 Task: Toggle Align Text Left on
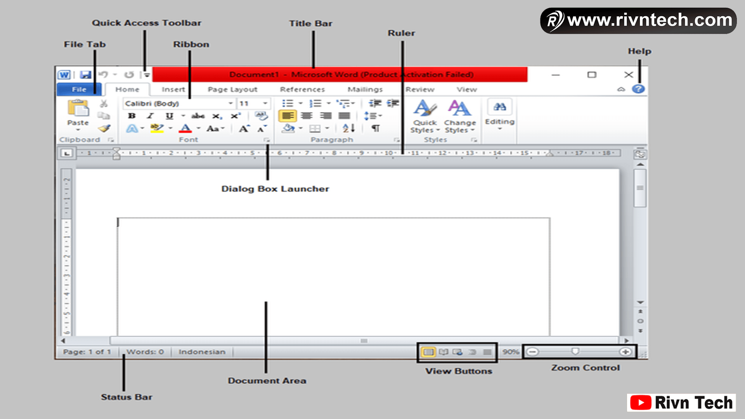[x=288, y=115]
